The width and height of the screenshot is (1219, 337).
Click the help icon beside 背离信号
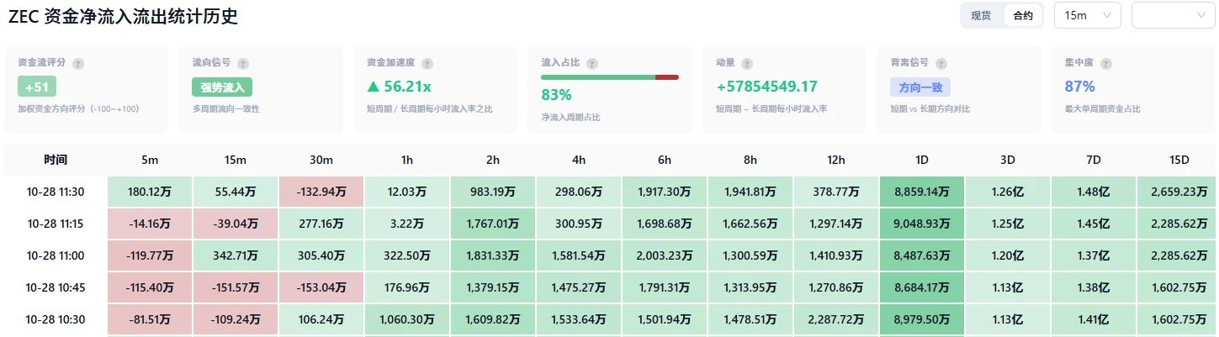click(x=941, y=63)
